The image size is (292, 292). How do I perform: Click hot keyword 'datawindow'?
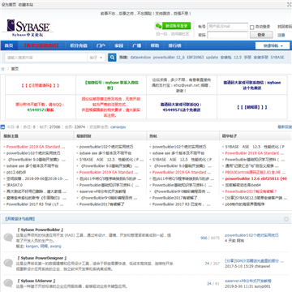point(140,58)
